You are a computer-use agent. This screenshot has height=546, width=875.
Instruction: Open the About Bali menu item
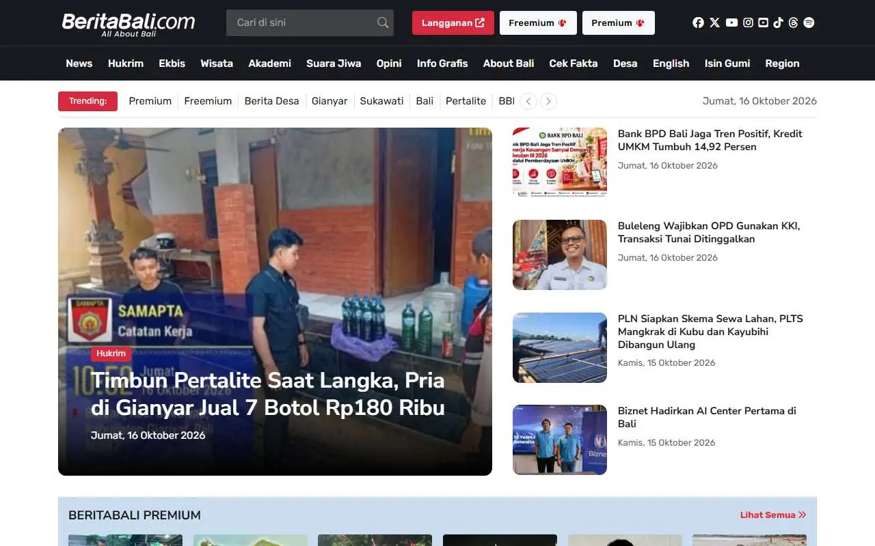tap(509, 63)
